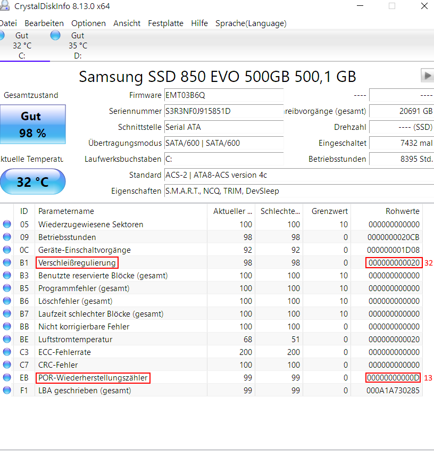Click status orb for attribute 0C
Viewport: 434px width, 455px height.
tap(7, 250)
